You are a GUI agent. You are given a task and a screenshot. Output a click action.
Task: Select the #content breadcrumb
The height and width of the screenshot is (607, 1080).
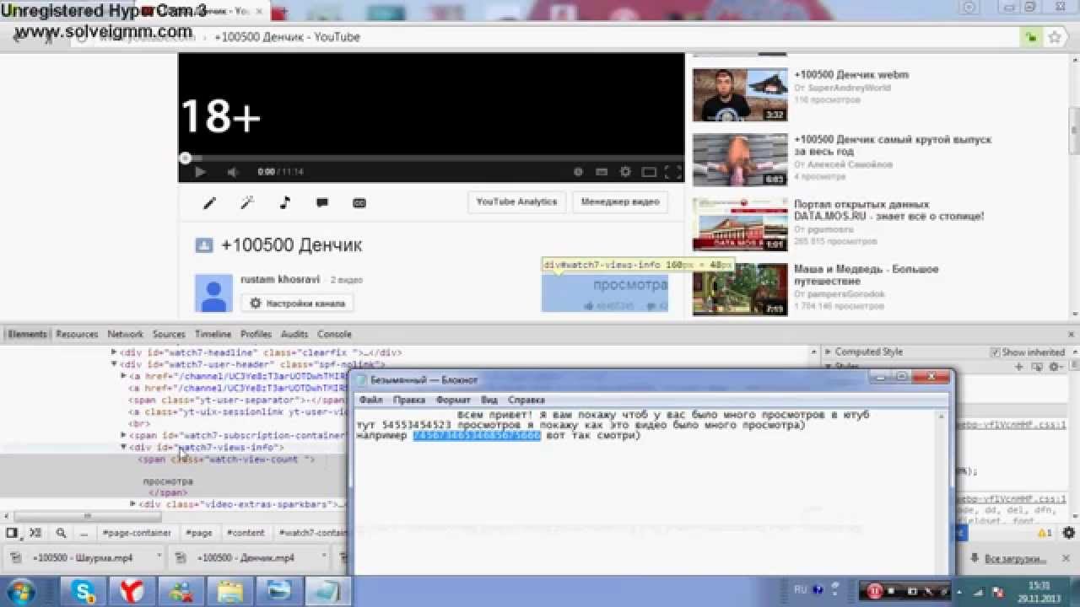[x=246, y=533]
